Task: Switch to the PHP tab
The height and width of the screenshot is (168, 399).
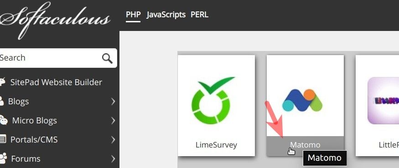Action: pos(133,15)
